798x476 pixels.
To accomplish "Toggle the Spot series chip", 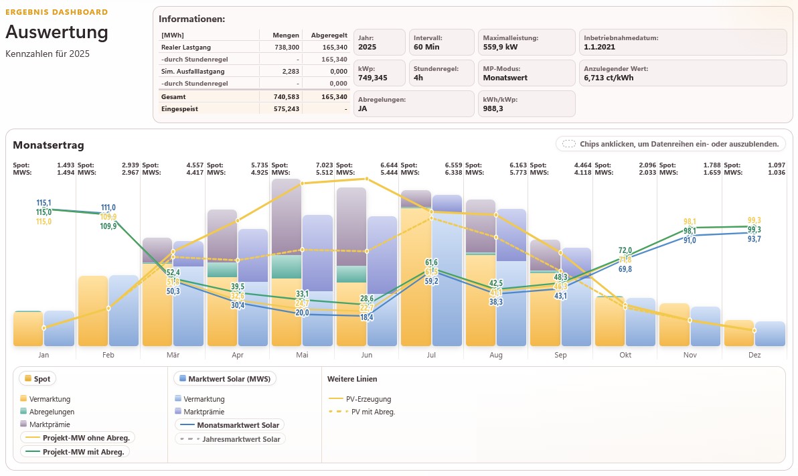I will [37, 379].
